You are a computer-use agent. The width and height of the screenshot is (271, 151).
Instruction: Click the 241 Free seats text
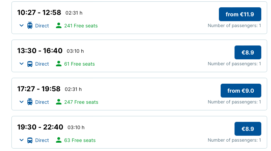[81, 26]
